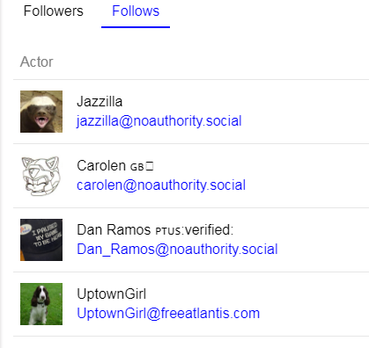Follow the UptownGirl@freeatlantis.com link

168,314
